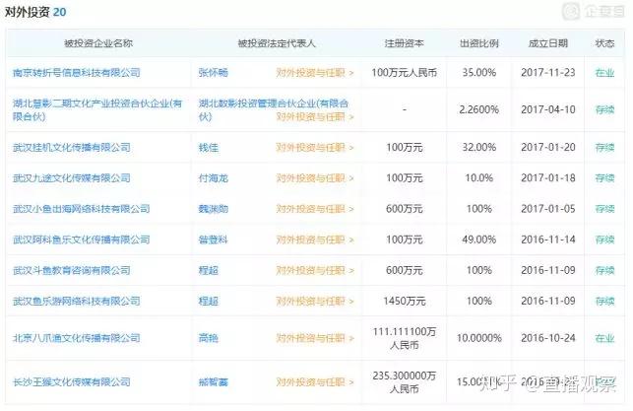Click the 注册资本 column header
Image resolution: width=633 pixels, height=411 pixels.
[404, 44]
